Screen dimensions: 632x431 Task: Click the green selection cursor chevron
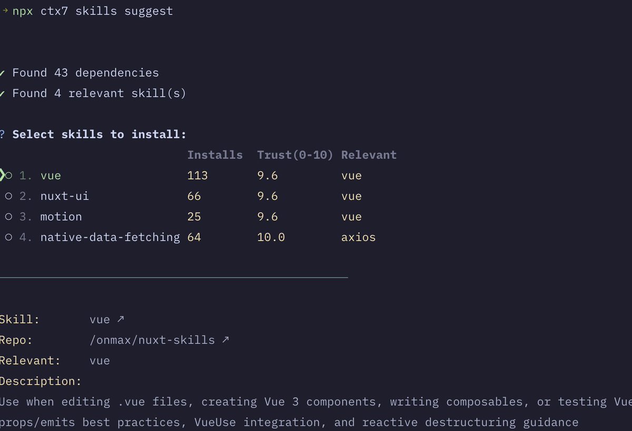2,175
